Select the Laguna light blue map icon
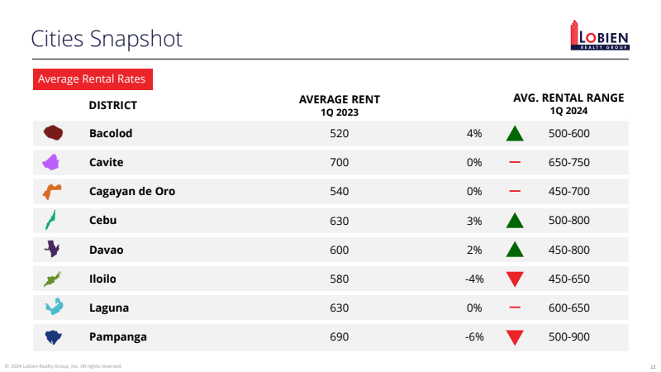This screenshot has height=372, width=661. tap(53, 308)
